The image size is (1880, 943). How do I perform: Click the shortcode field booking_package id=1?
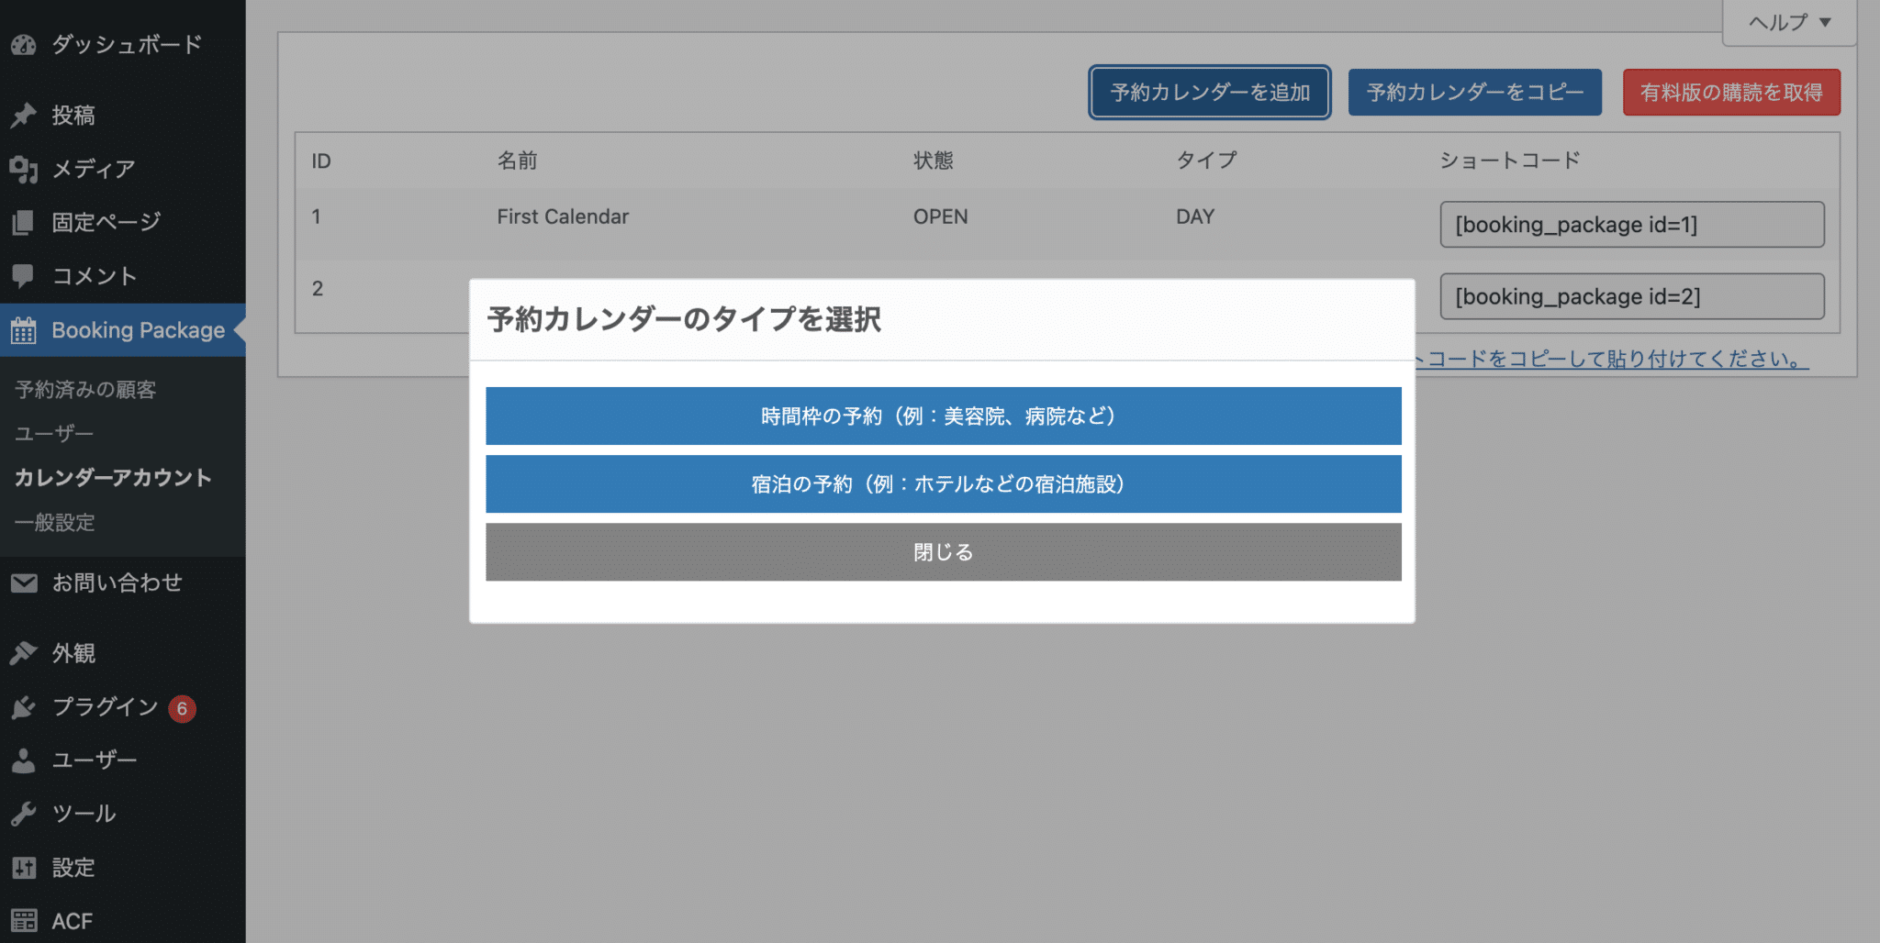coord(1631,225)
